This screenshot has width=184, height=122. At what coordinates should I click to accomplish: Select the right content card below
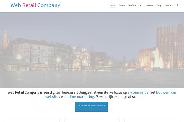[152, 120]
